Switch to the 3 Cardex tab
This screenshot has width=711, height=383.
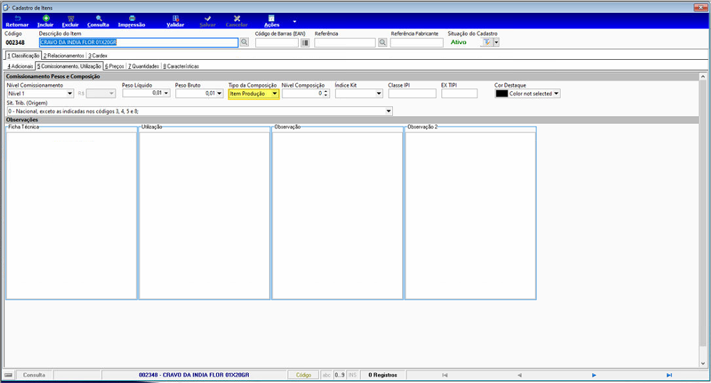pyautogui.click(x=98, y=56)
